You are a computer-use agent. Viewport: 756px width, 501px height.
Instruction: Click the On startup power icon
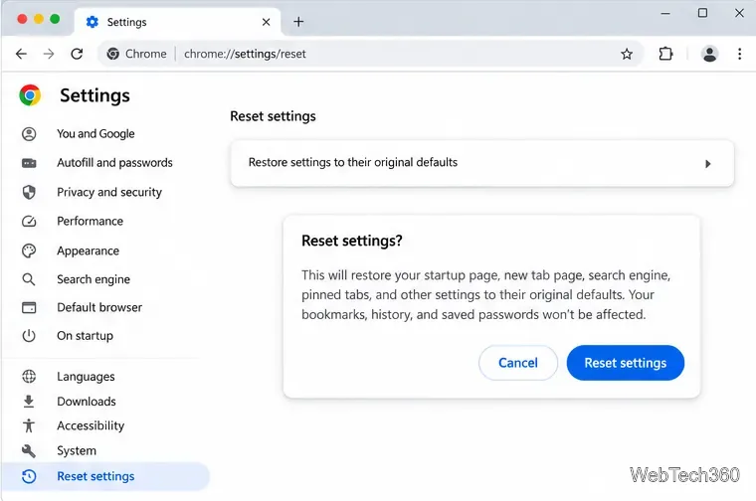coord(29,336)
